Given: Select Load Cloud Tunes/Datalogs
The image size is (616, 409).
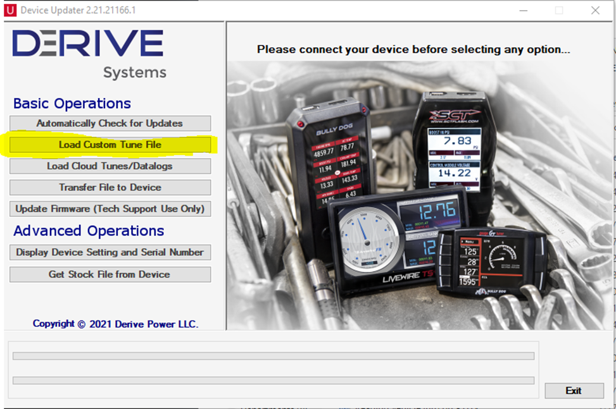Looking at the screenshot, I should (x=110, y=166).
